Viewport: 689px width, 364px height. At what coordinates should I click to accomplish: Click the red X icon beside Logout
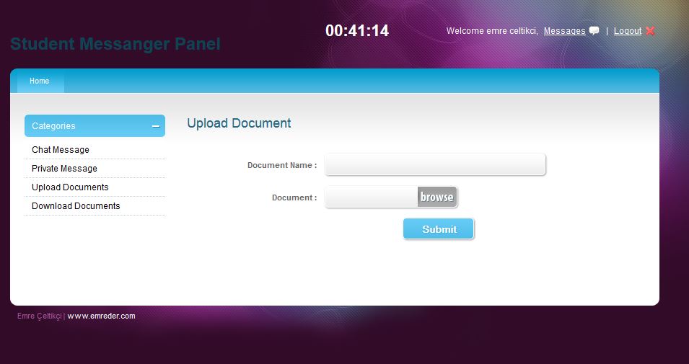click(x=650, y=31)
